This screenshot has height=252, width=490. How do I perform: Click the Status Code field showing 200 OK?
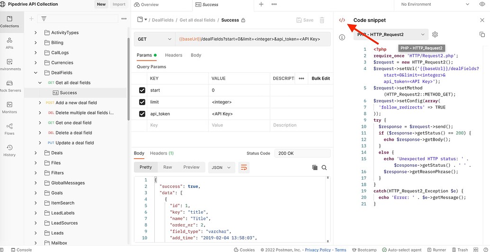point(302,153)
